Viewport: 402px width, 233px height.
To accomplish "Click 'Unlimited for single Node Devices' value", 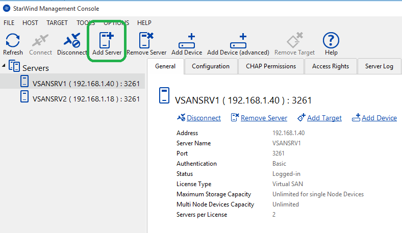I will pyautogui.click(x=318, y=194).
